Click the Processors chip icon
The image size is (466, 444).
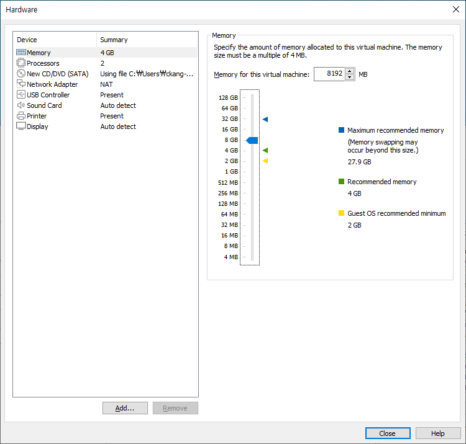(21, 63)
